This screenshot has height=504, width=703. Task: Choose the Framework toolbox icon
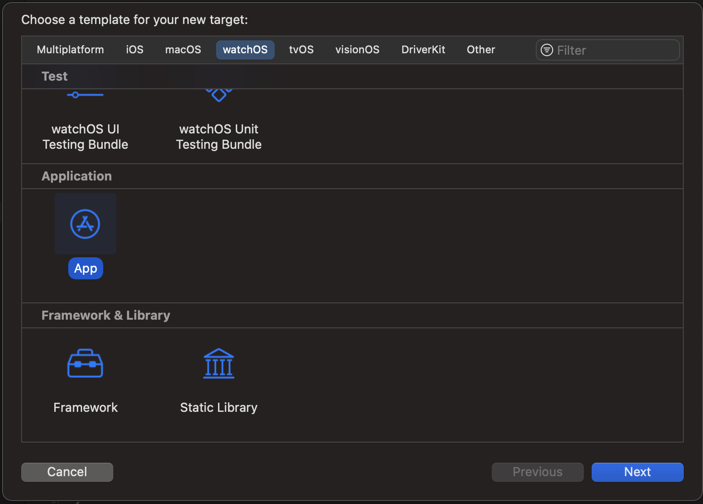click(x=85, y=363)
